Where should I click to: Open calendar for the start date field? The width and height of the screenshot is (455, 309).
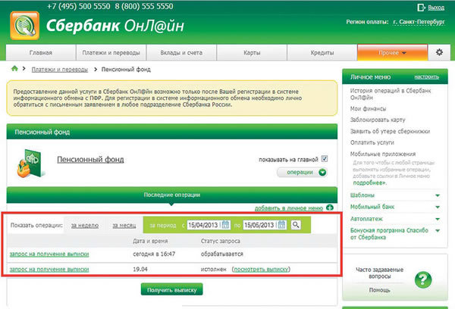click(x=225, y=225)
